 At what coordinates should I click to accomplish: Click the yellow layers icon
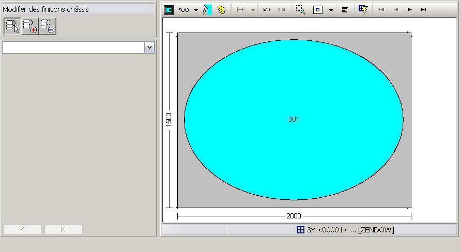pyautogui.click(x=221, y=10)
